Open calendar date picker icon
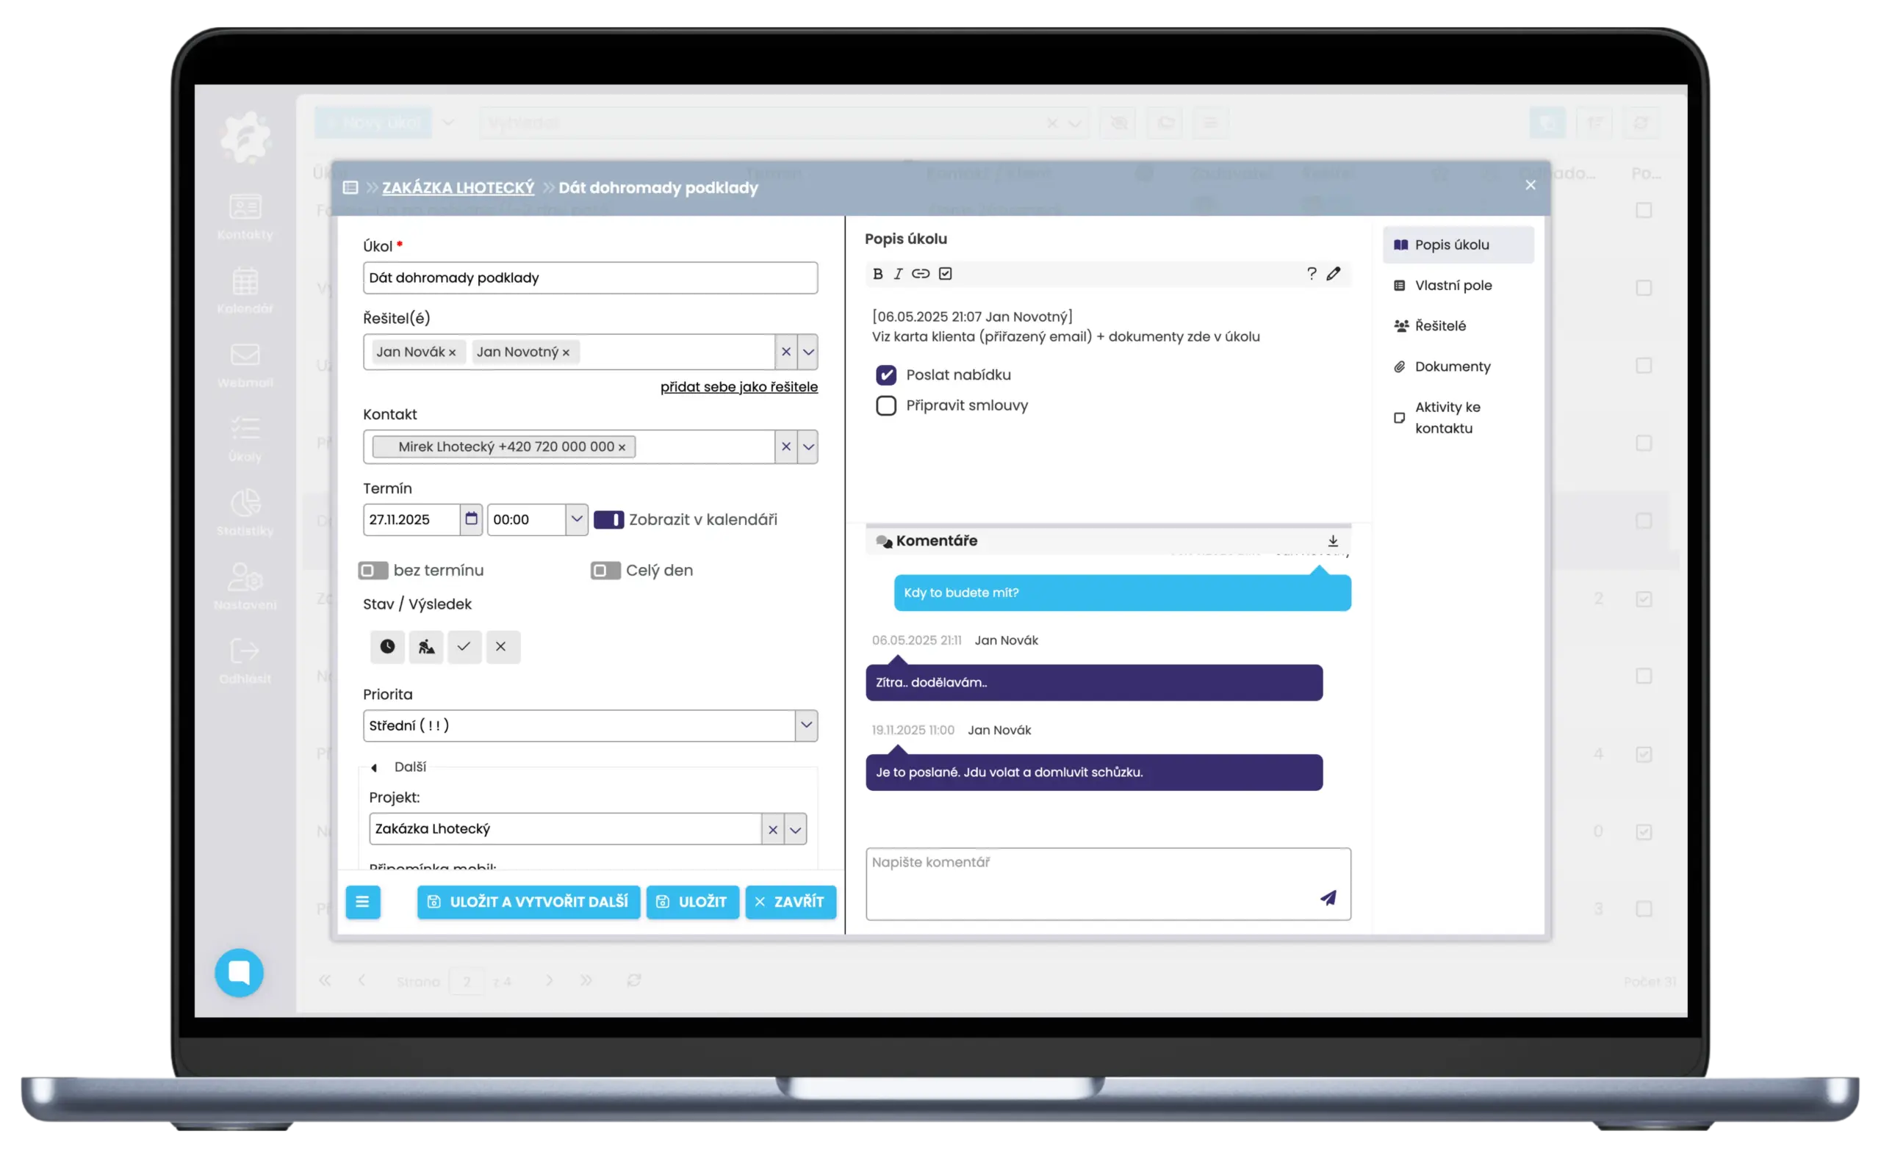The height and width of the screenshot is (1158, 1881). [471, 519]
